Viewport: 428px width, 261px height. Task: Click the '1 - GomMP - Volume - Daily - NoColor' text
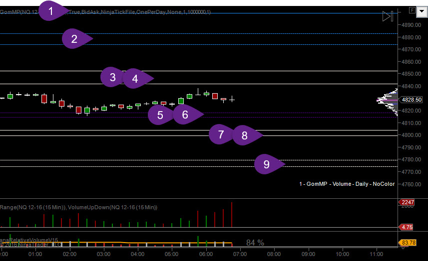pyautogui.click(x=347, y=184)
